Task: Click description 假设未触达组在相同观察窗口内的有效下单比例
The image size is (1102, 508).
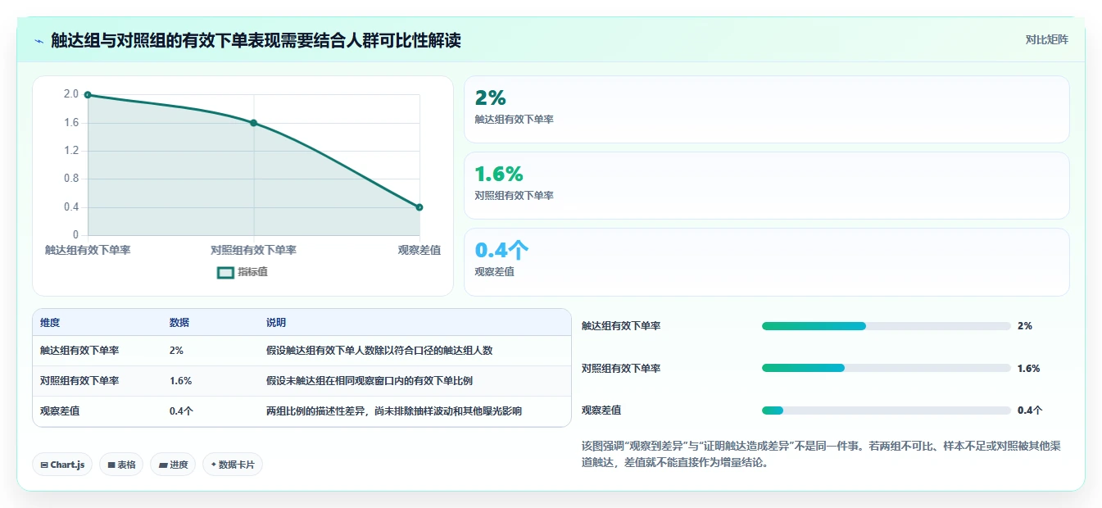Action: point(370,381)
